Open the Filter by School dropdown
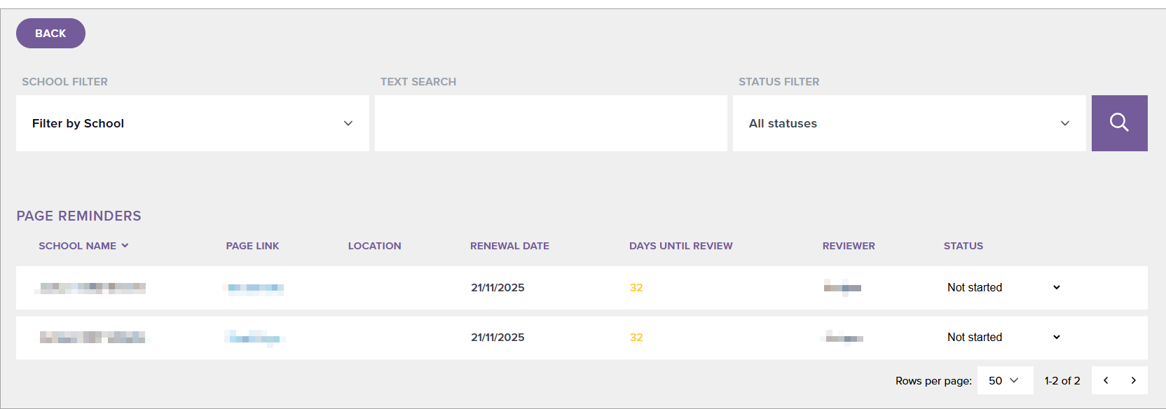The image size is (1166, 409). 192,123
